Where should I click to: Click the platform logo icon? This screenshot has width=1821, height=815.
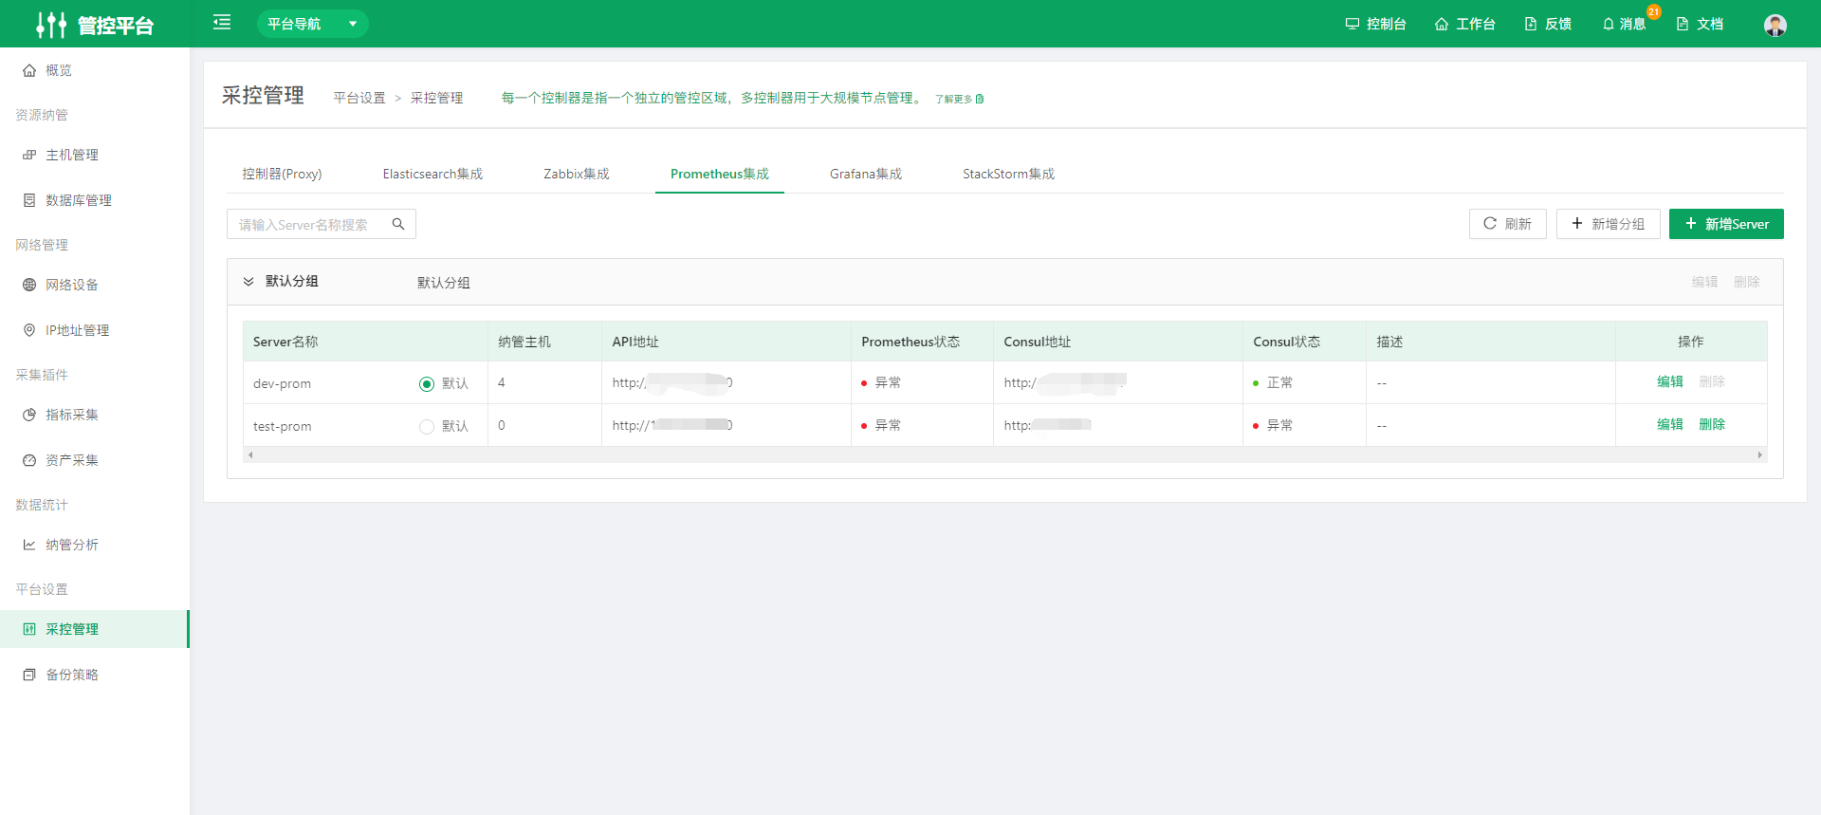tap(50, 25)
